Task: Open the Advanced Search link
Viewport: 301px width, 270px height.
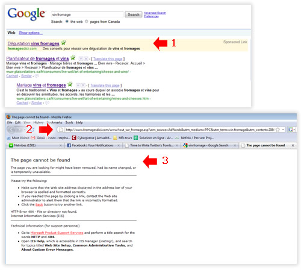Action: (155, 13)
